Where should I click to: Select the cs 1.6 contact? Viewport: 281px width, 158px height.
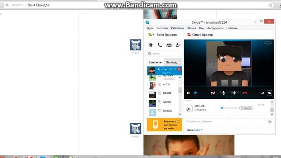click(x=163, y=84)
